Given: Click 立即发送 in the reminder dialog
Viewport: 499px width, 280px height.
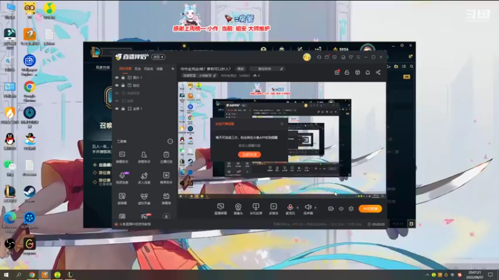Looking at the screenshot, I should 249,154.
